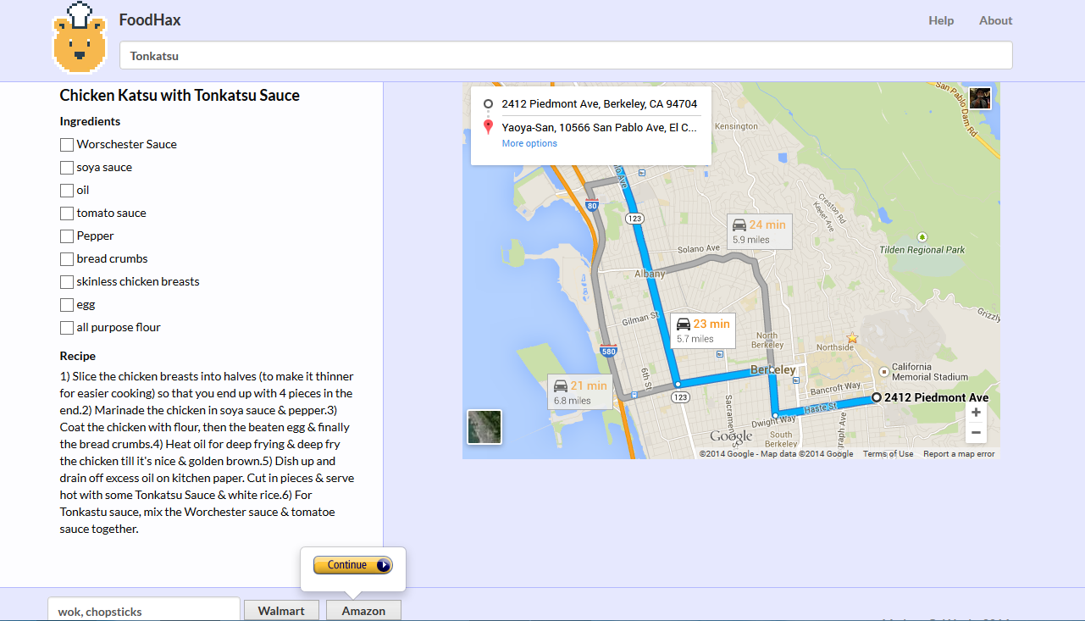This screenshot has height=621, width=1085.
Task: Click the Continue button in the popup
Action: click(x=353, y=565)
